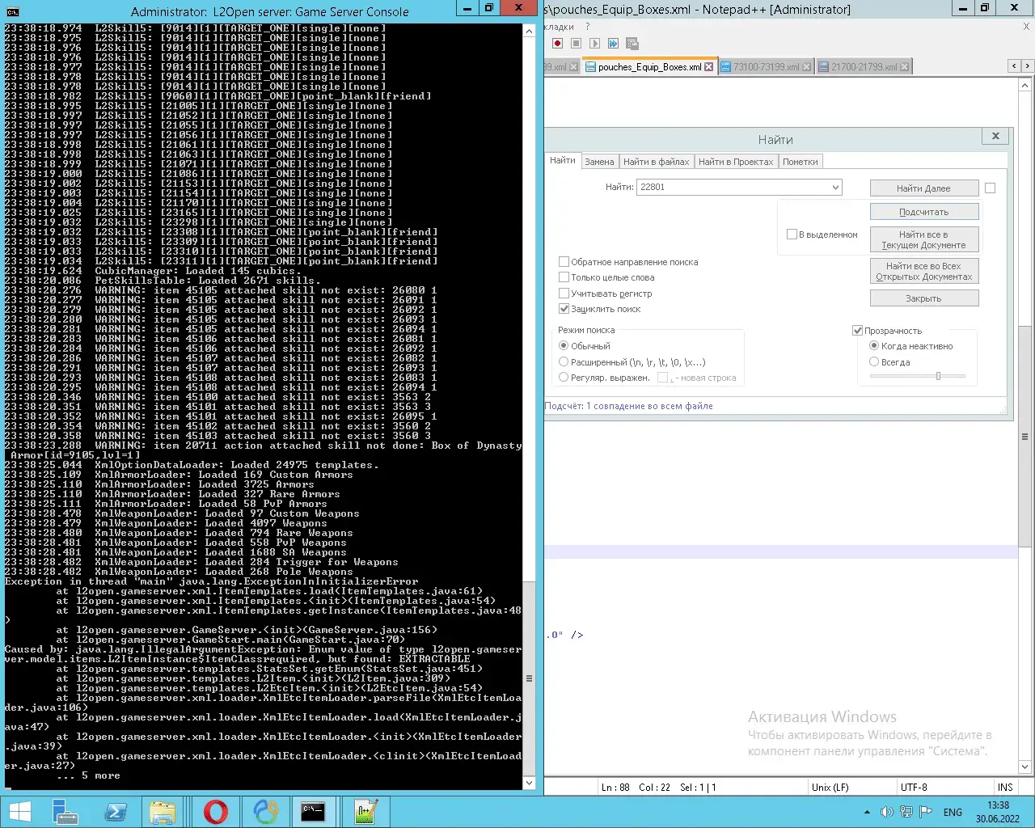Image resolution: width=1035 pixels, height=828 pixels.
Task: Click the 73100-73199.xml tab save-state icon
Action: [x=726, y=67]
